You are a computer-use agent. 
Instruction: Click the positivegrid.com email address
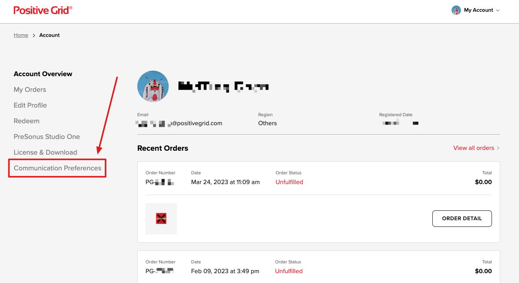click(180, 123)
